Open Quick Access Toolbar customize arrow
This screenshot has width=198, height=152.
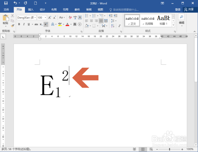coord(46,3)
